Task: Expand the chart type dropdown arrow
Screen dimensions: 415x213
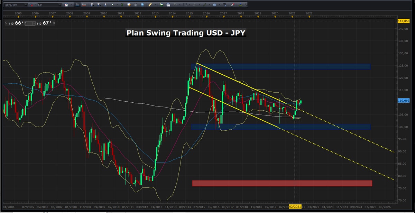Action: click(71, 5)
